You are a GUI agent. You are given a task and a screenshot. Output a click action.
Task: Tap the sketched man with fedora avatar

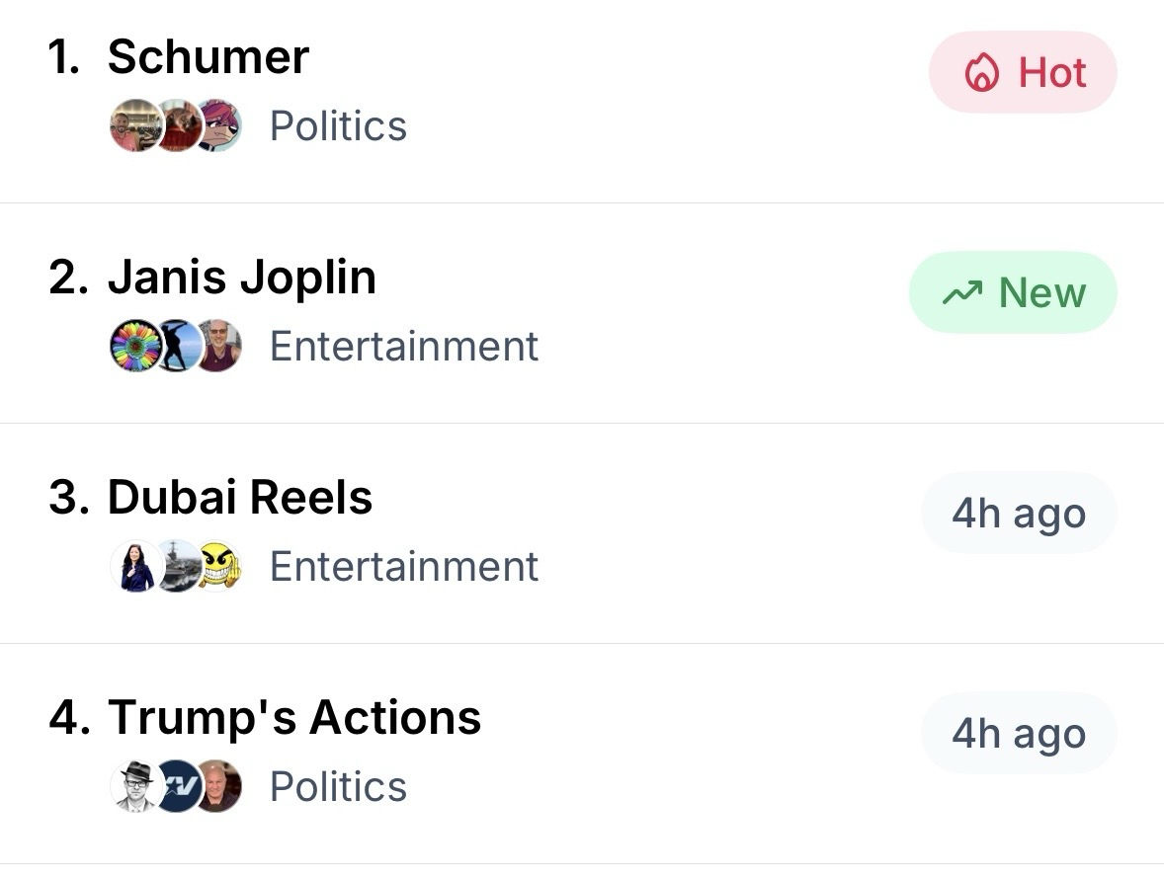pos(134,787)
